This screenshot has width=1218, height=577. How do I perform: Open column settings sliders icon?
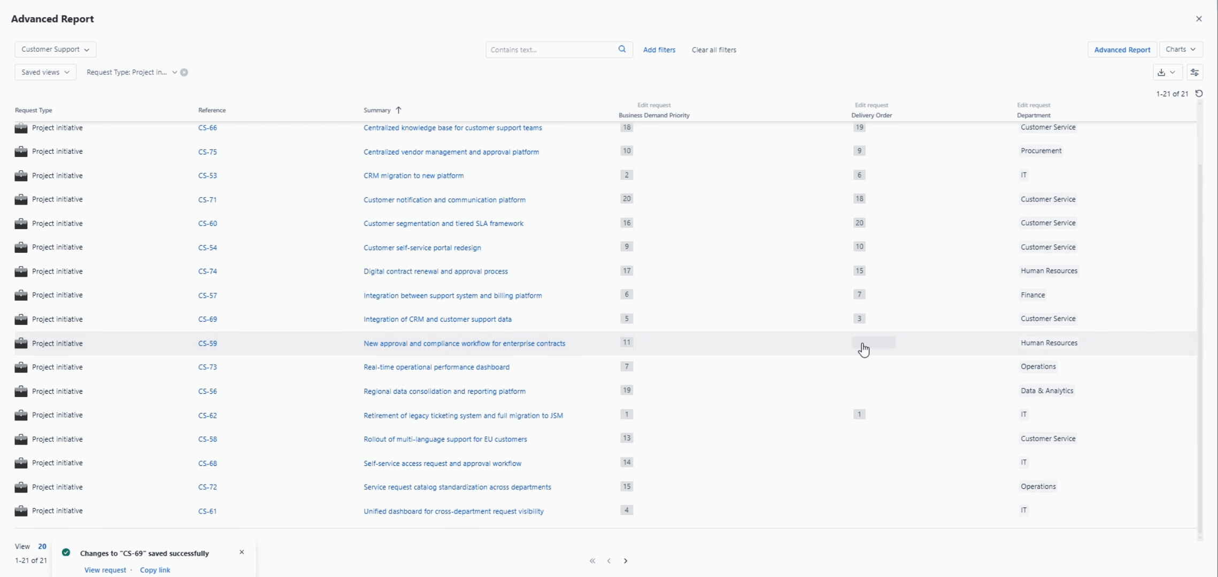pos(1195,72)
